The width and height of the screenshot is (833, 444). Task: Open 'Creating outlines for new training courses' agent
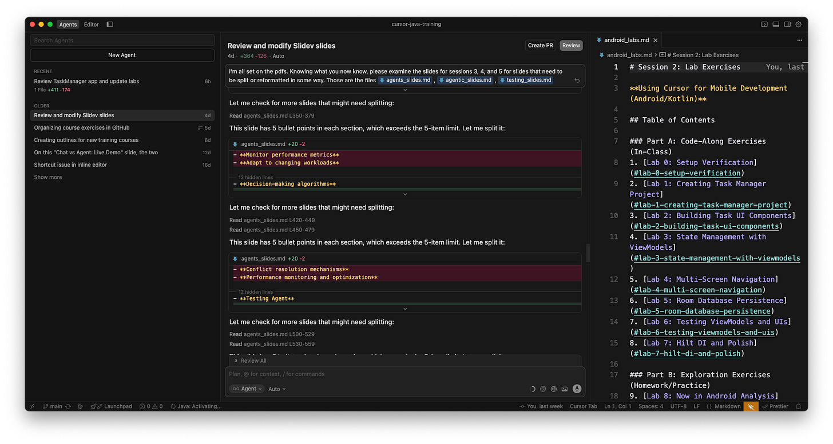click(x=122, y=140)
